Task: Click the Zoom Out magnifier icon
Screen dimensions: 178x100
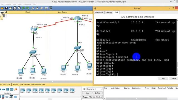Action: 41,8
